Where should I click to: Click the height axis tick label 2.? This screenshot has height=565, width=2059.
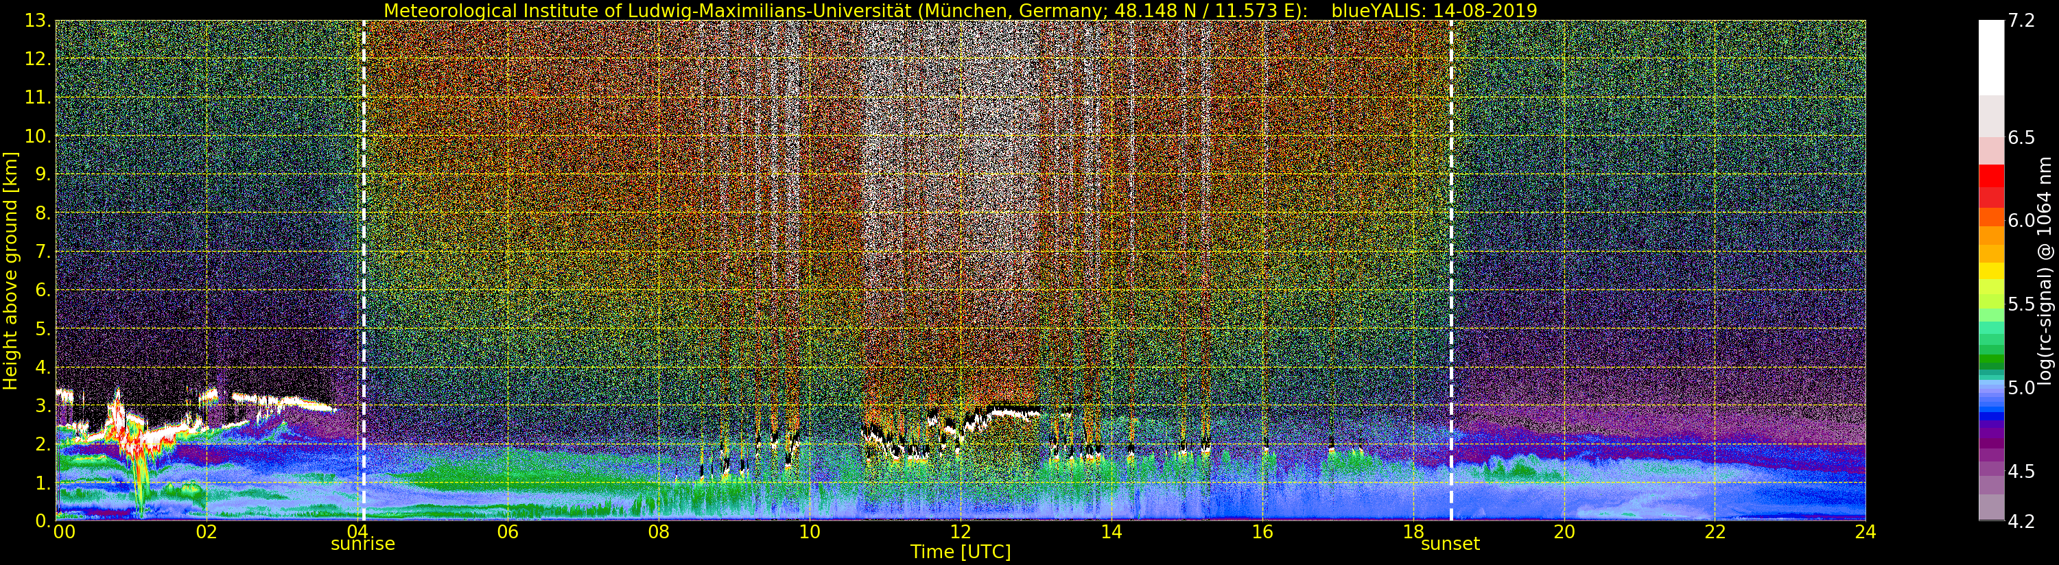pyautogui.click(x=45, y=444)
